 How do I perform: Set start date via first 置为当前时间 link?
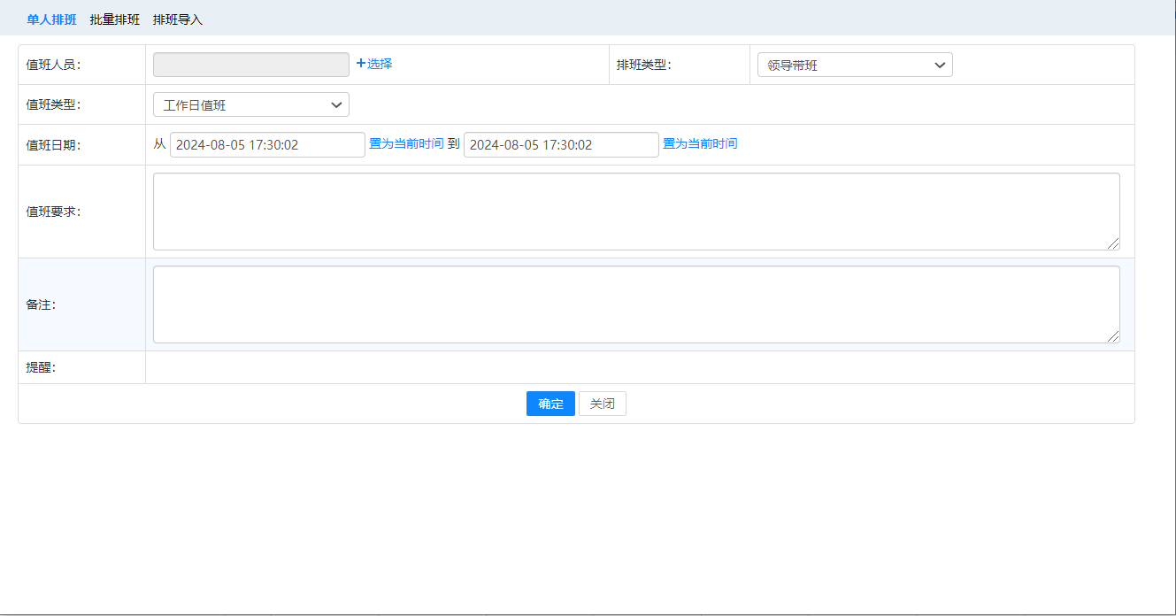[x=406, y=143]
